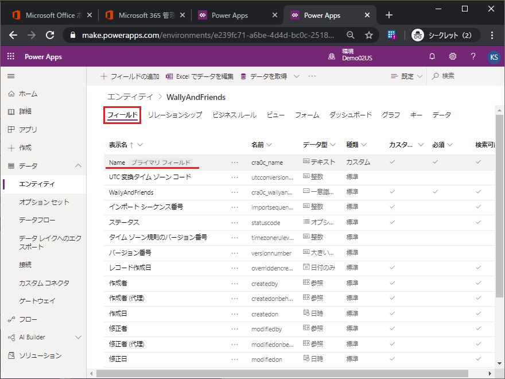Switch to the Microsoft Office browser tab

(52, 15)
